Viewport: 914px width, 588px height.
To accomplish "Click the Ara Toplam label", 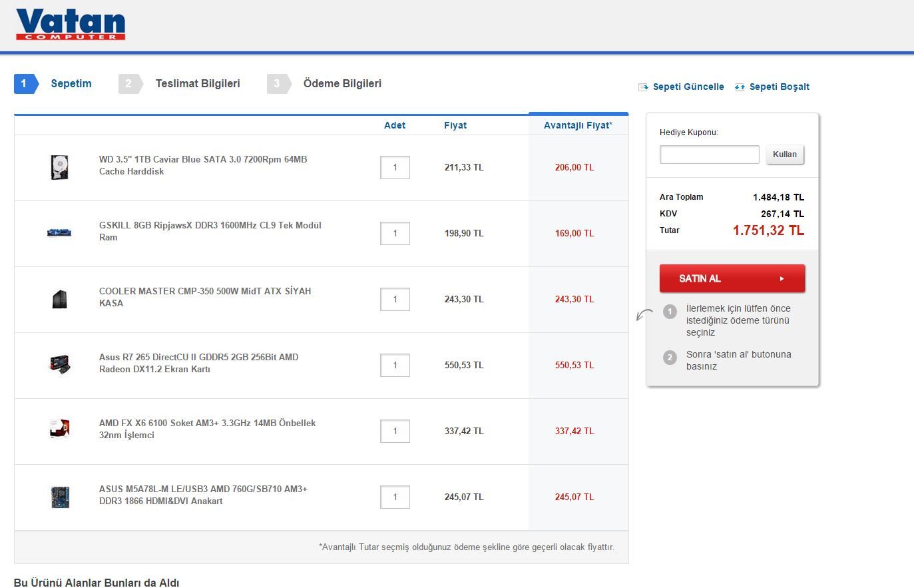I will click(x=681, y=197).
